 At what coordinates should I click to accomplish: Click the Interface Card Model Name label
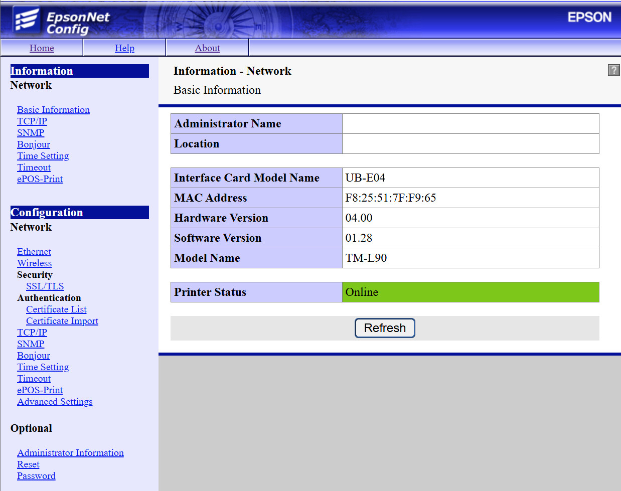click(247, 178)
